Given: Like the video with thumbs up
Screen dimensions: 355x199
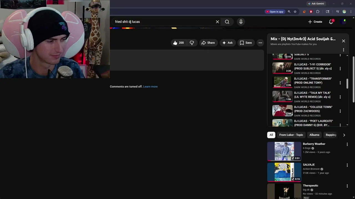Looking at the screenshot, I should (x=178, y=43).
